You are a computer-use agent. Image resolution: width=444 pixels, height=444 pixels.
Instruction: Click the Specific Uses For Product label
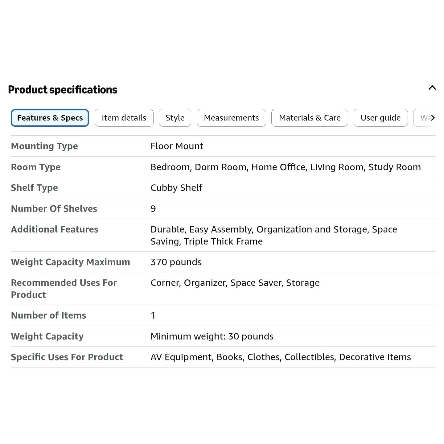(x=67, y=357)
